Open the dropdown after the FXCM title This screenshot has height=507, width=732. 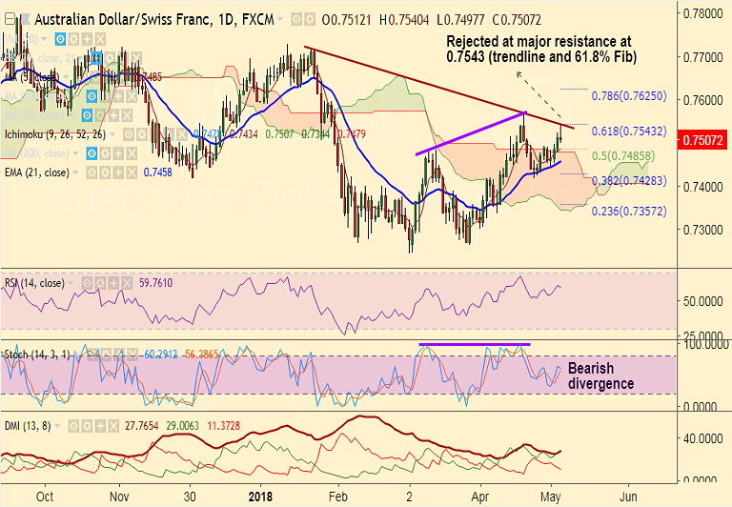[280, 19]
